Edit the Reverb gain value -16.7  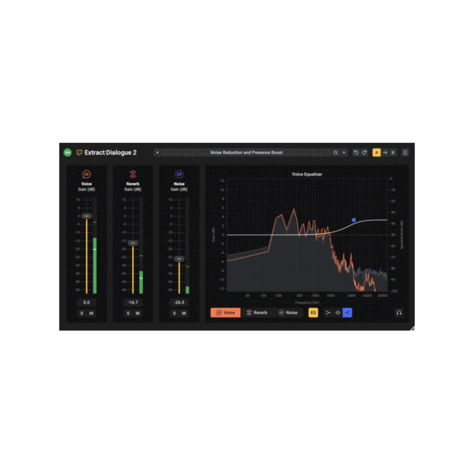click(133, 303)
